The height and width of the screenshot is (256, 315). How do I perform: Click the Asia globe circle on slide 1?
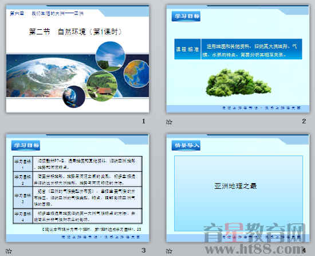(137, 73)
